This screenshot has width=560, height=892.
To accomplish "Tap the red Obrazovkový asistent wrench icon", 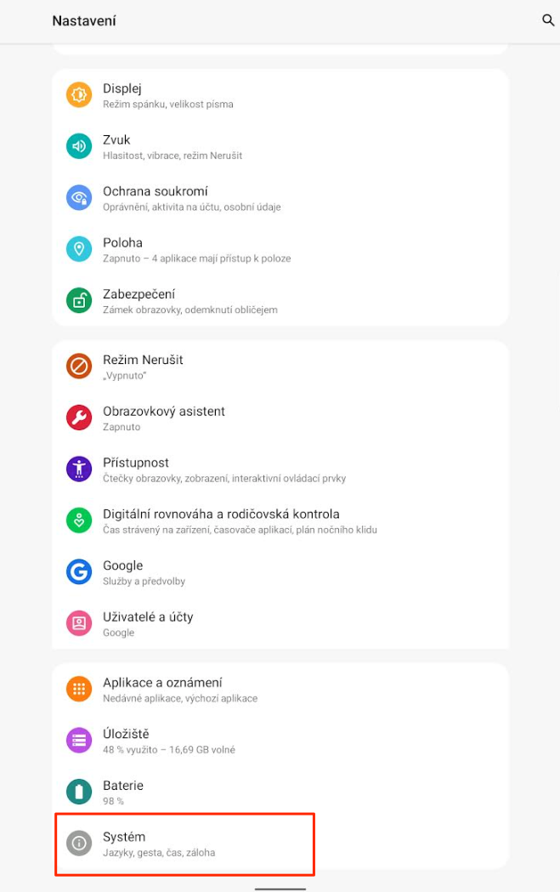I will (79, 418).
